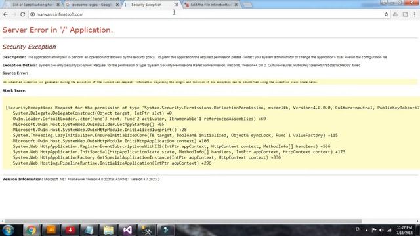
Task: Close the Security Exception tab
Action: (177, 5)
